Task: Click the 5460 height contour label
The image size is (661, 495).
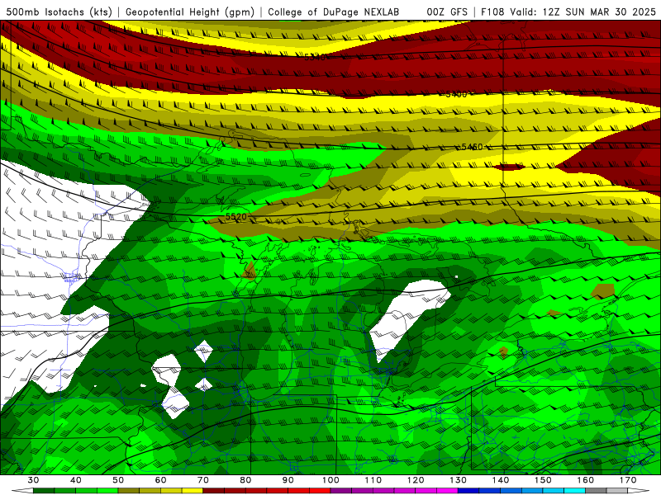Action: pyautogui.click(x=472, y=147)
